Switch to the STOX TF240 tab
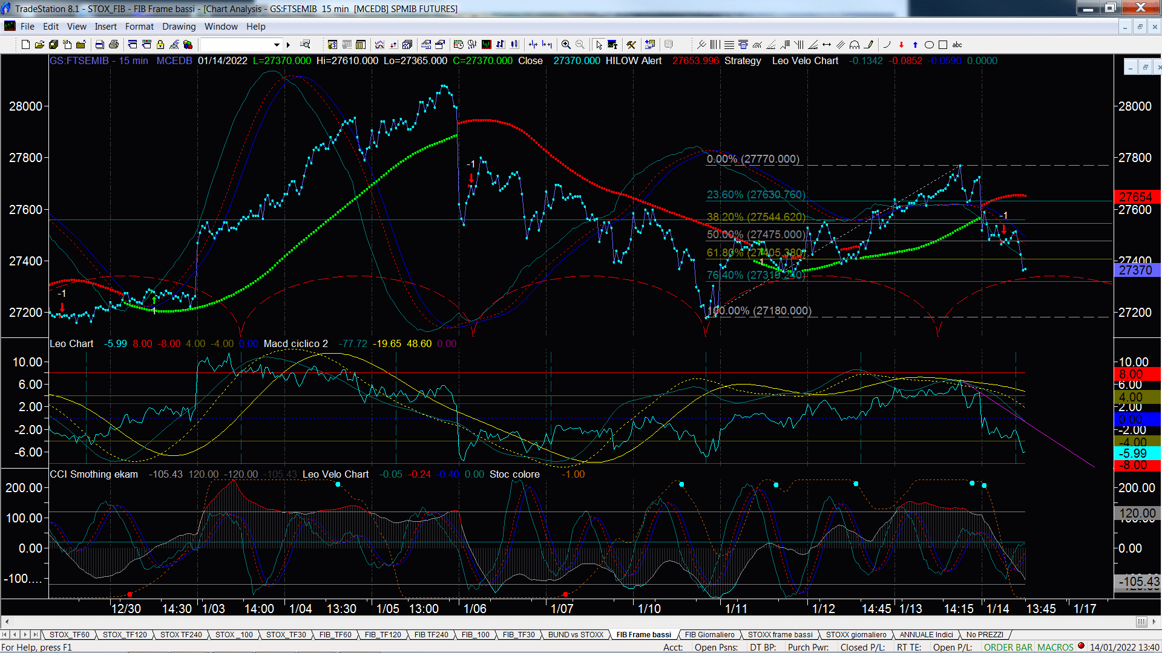 (x=181, y=634)
